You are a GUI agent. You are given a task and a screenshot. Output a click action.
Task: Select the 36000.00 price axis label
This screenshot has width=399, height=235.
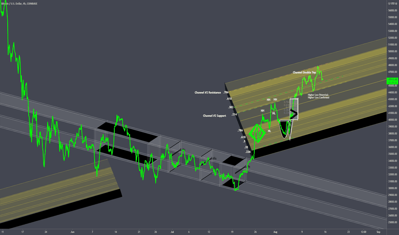pyautogui.click(x=393, y=147)
